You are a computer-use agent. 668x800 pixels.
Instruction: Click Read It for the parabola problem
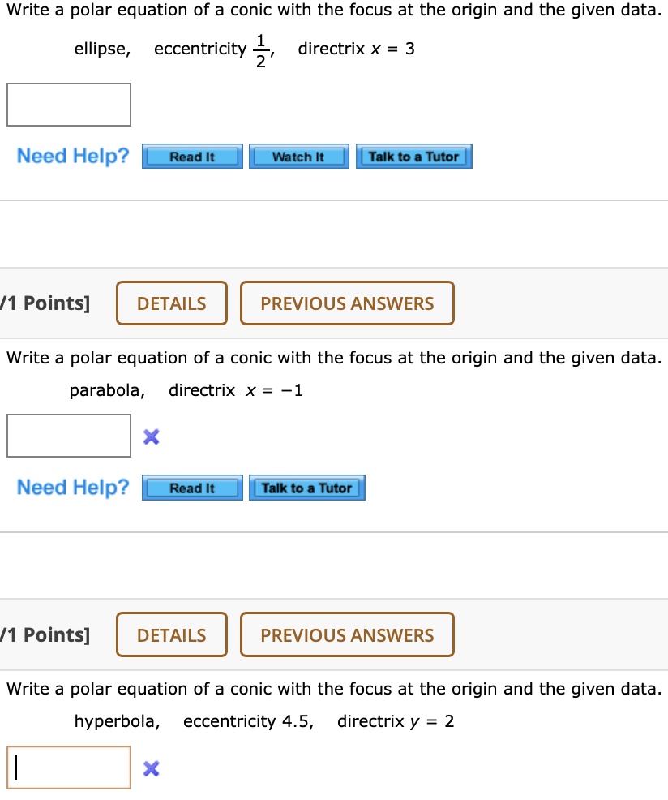(191, 488)
